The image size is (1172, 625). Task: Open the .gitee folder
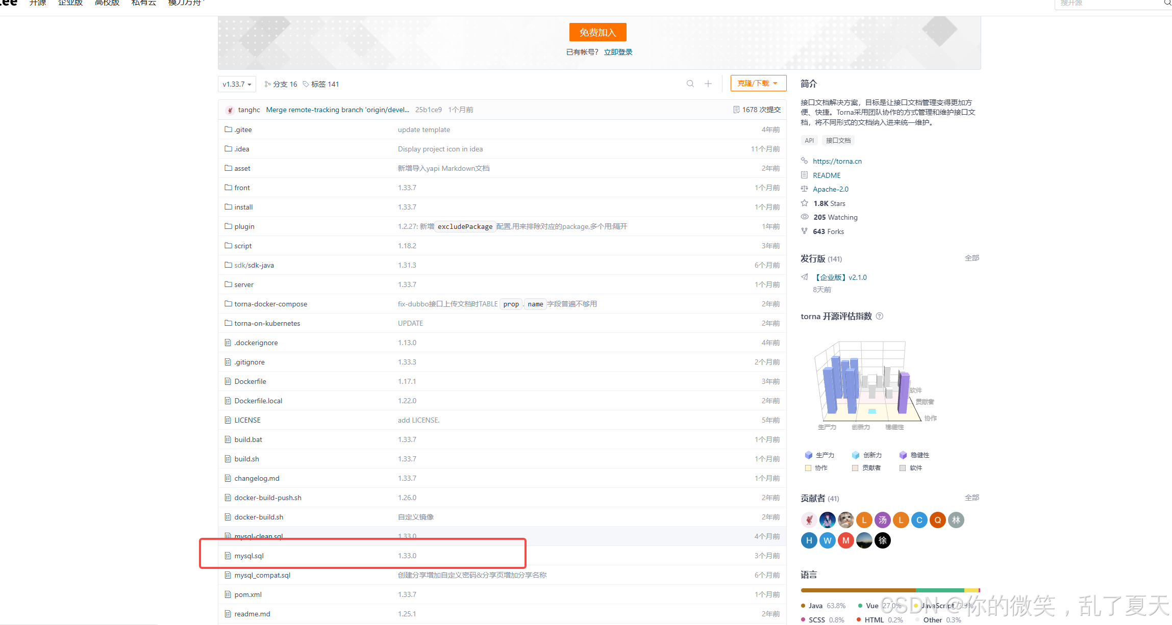[x=243, y=129]
